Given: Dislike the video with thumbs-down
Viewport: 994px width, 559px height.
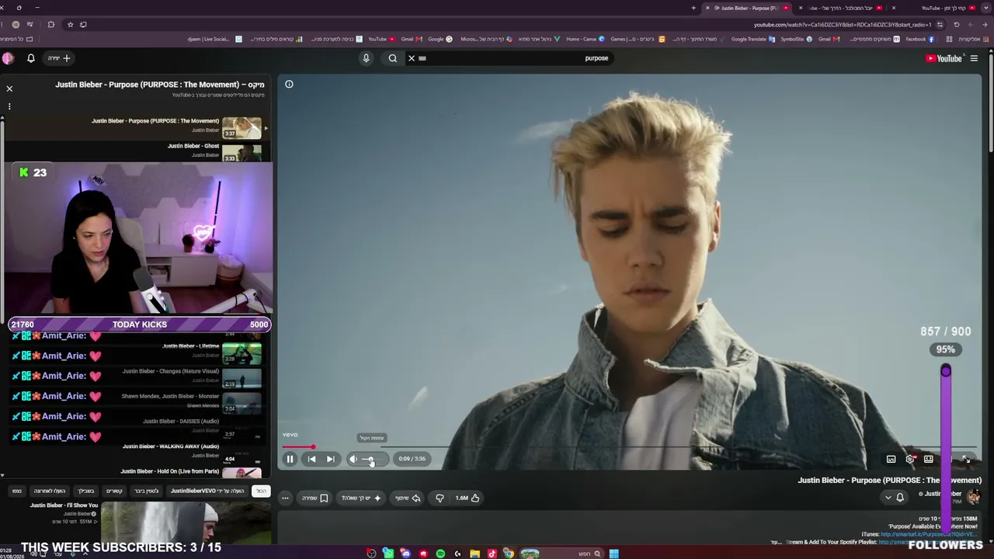Looking at the screenshot, I should (x=440, y=498).
